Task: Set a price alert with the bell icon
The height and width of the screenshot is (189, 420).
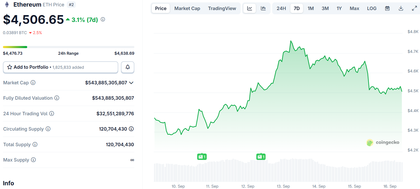Action: click(x=128, y=67)
